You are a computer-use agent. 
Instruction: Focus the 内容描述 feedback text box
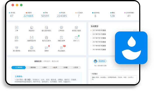click(114, 79)
